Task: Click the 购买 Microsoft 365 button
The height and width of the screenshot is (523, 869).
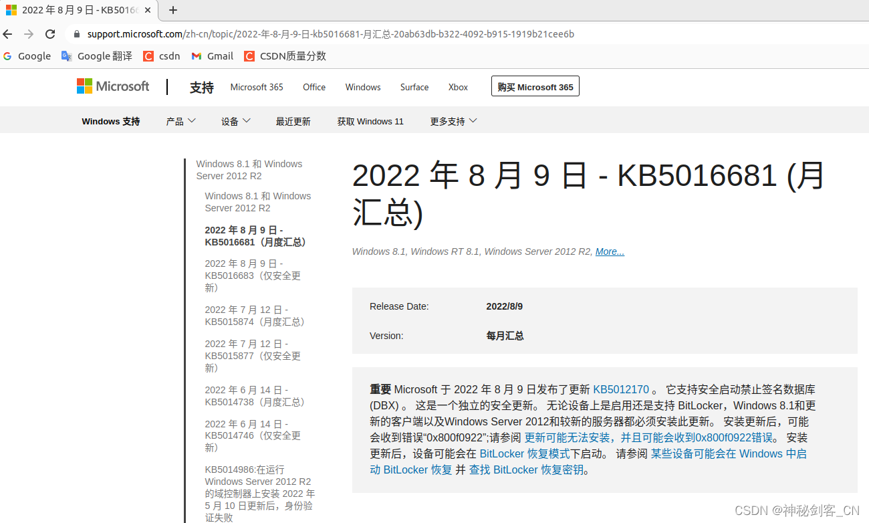Action: pyautogui.click(x=535, y=86)
